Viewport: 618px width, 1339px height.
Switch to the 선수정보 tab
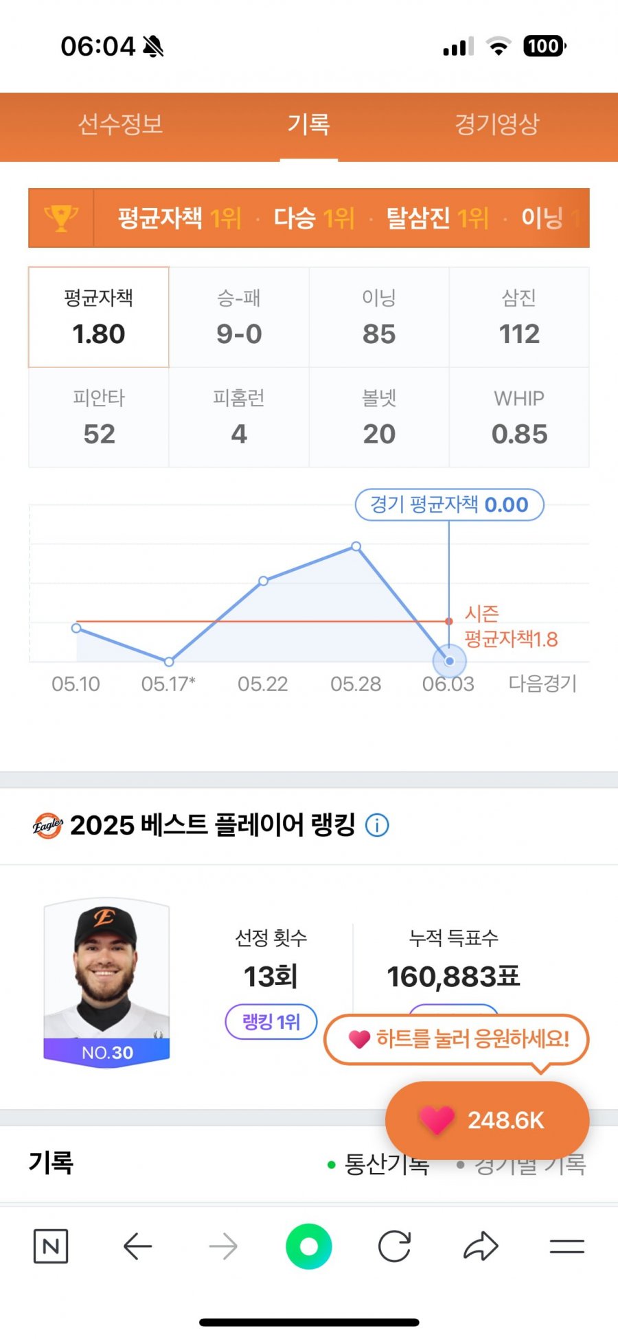click(x=120, y=124)
